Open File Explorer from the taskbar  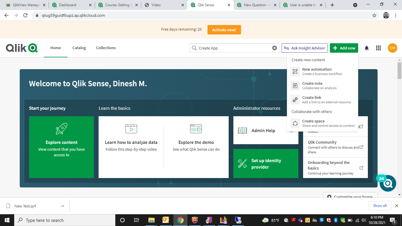coord(152,220)
